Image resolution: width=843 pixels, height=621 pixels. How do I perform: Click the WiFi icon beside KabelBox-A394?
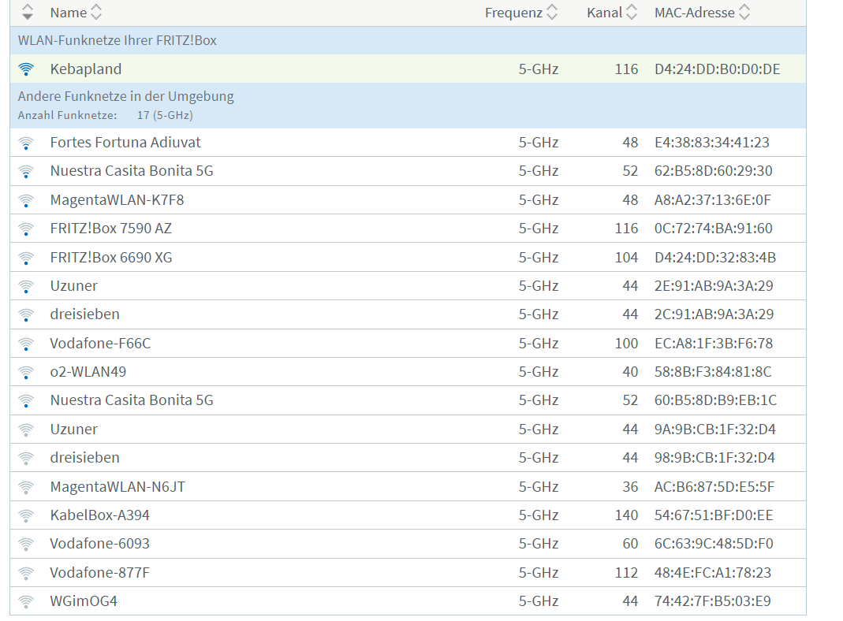click(26, 515)
